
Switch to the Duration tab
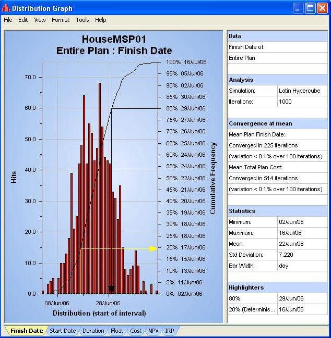[x=93, y=331]
